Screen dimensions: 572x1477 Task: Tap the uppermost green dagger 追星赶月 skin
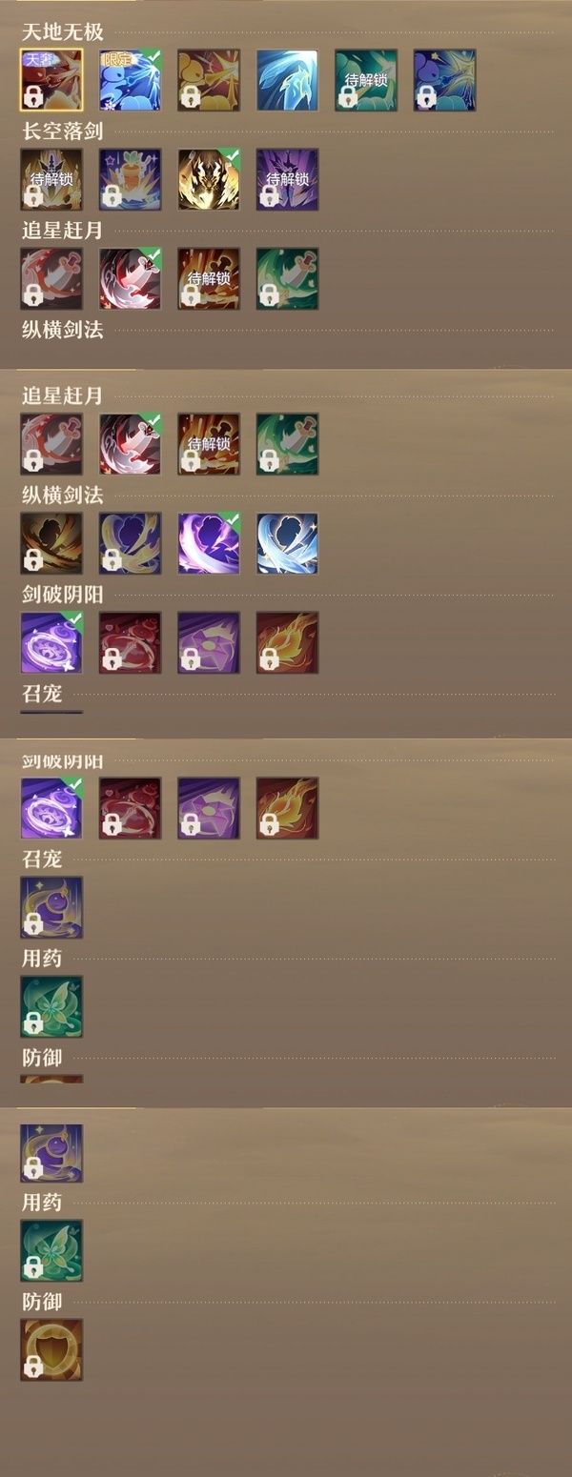pos(287,279)
